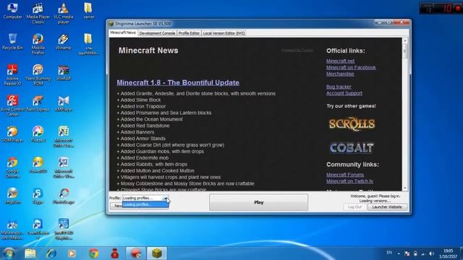Open Windows Explorer from taskbar
The image size is (463, 260).
(x=30, y=253)
